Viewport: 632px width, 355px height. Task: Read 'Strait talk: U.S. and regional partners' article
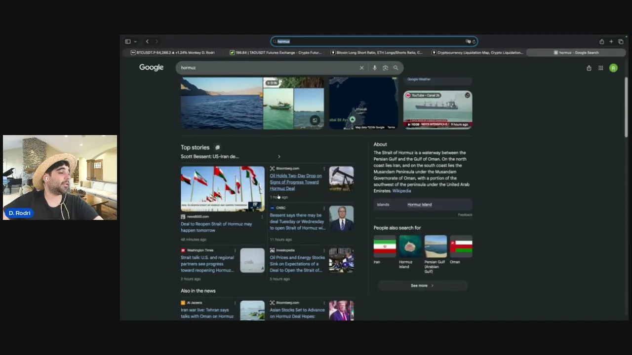207,264
